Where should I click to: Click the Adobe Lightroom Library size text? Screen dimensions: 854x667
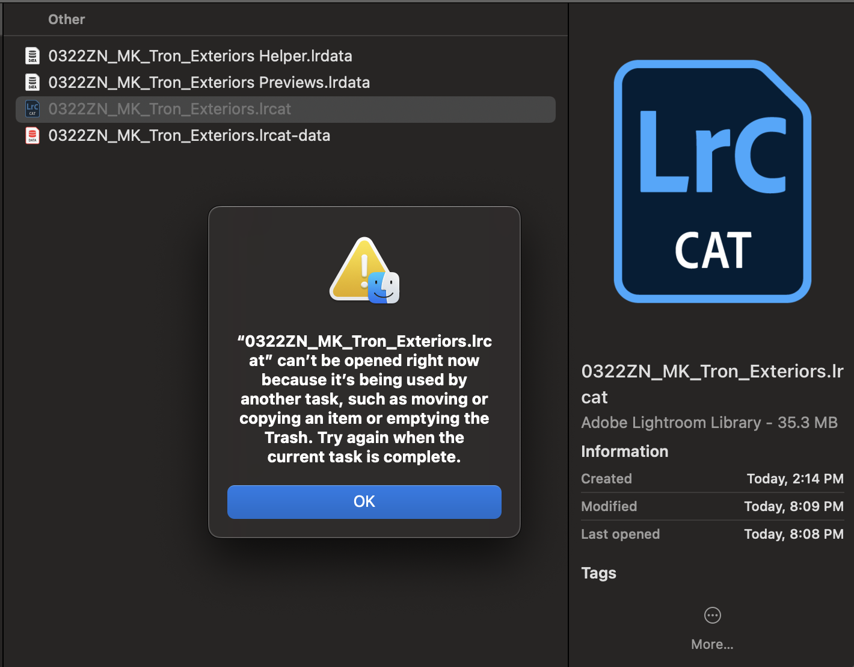(x=709, y=423)
